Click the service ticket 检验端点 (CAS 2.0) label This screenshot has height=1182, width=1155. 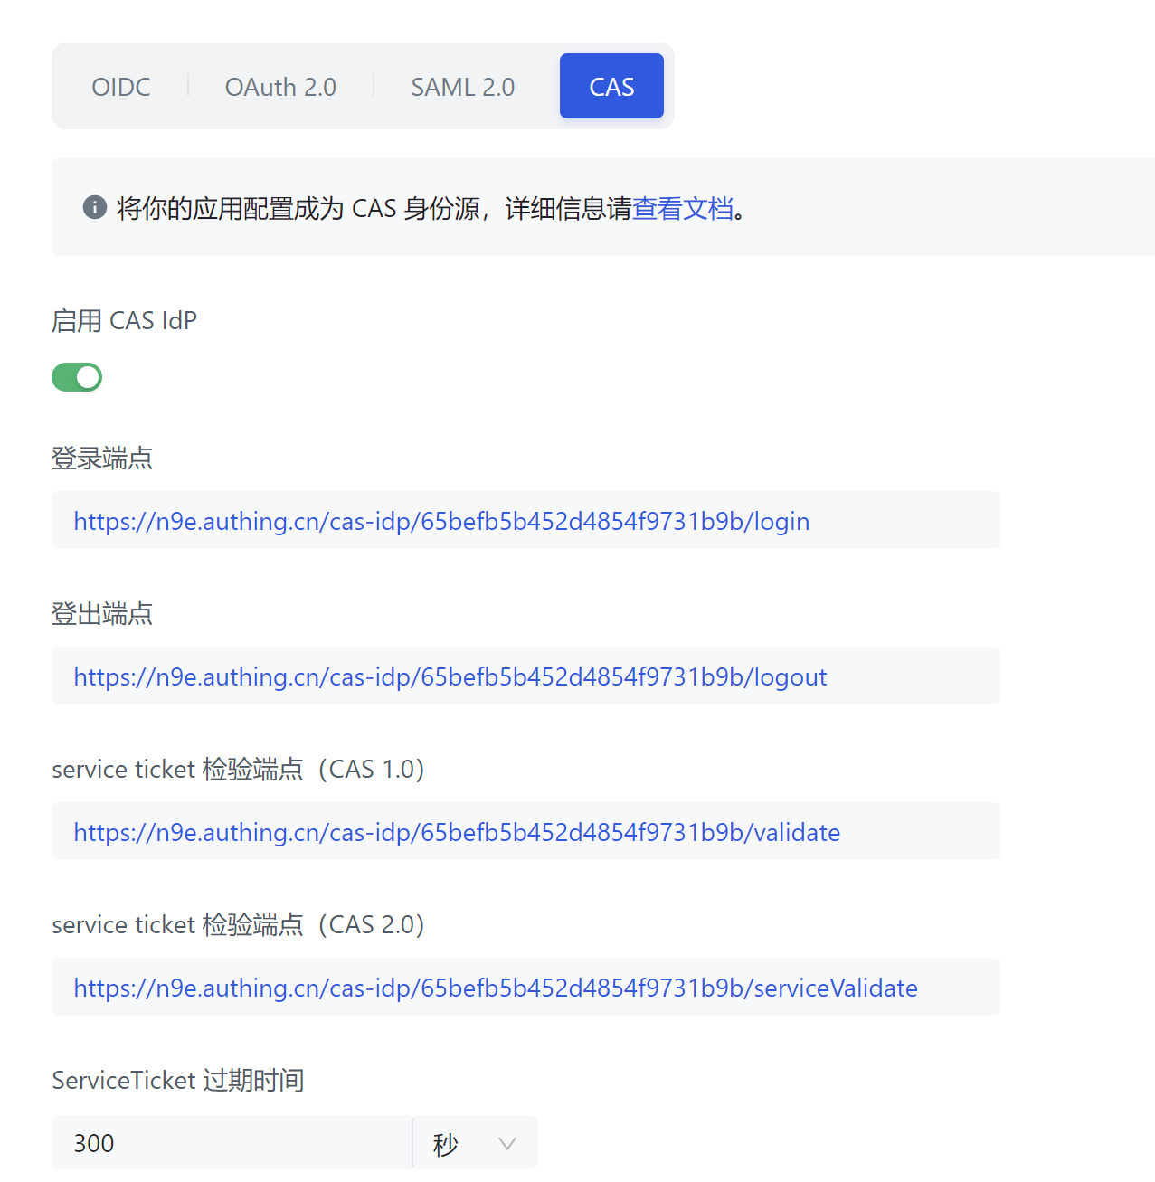click(x=238, y=925)
